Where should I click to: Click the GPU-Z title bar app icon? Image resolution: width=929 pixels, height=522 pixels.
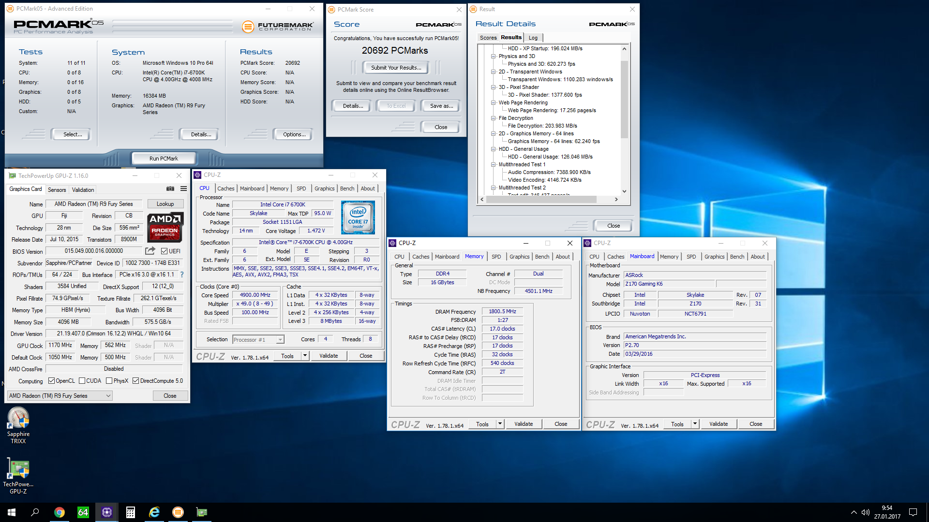[x=13, y=176]
